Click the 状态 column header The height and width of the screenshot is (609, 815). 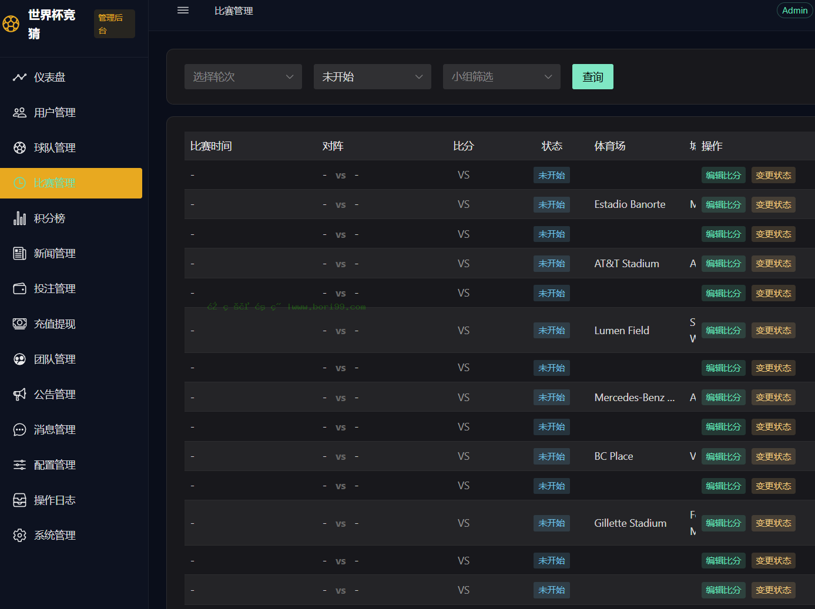pos(552,146)
